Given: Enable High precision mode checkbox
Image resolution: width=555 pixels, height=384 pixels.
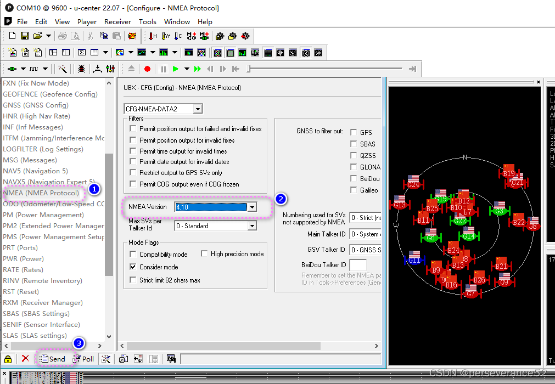Looking at the screenshot, I should pyautogui.click(x=204, y=254).
